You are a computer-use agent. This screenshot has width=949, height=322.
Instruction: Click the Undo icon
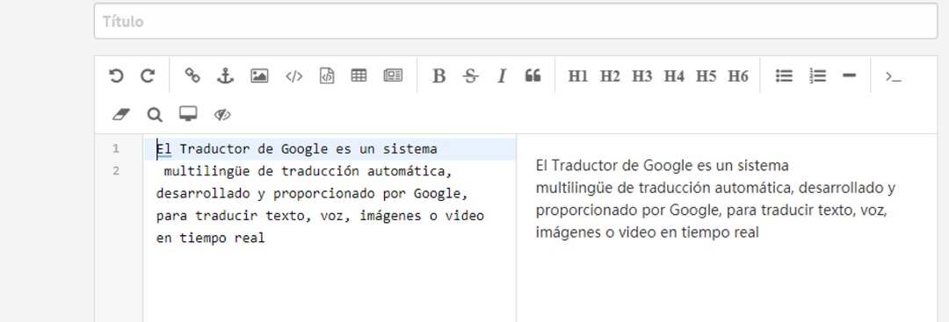116,76
